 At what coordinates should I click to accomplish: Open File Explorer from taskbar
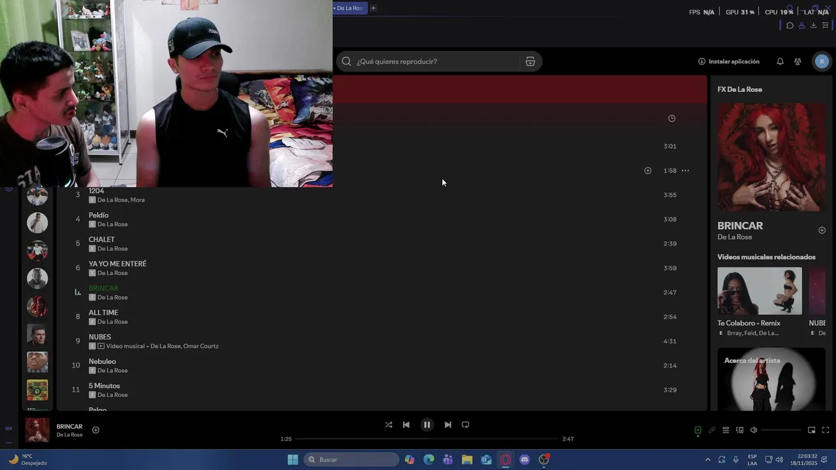(467, 460)
